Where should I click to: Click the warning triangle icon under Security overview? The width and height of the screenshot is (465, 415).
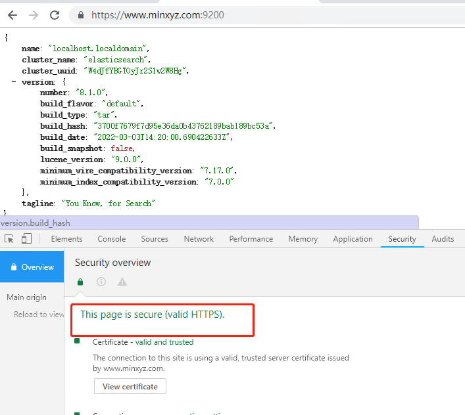(x=122, y=282)
